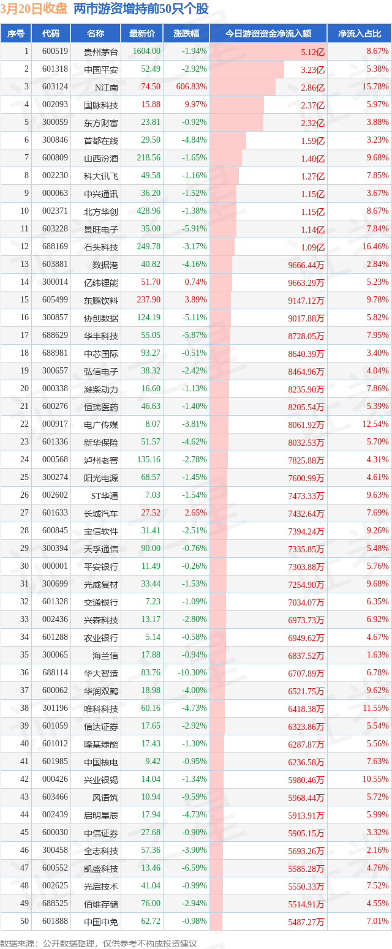Screen dimensions: 392x949
Task: Click the stock name 亿纬锂能
Action: pos(102,283)
